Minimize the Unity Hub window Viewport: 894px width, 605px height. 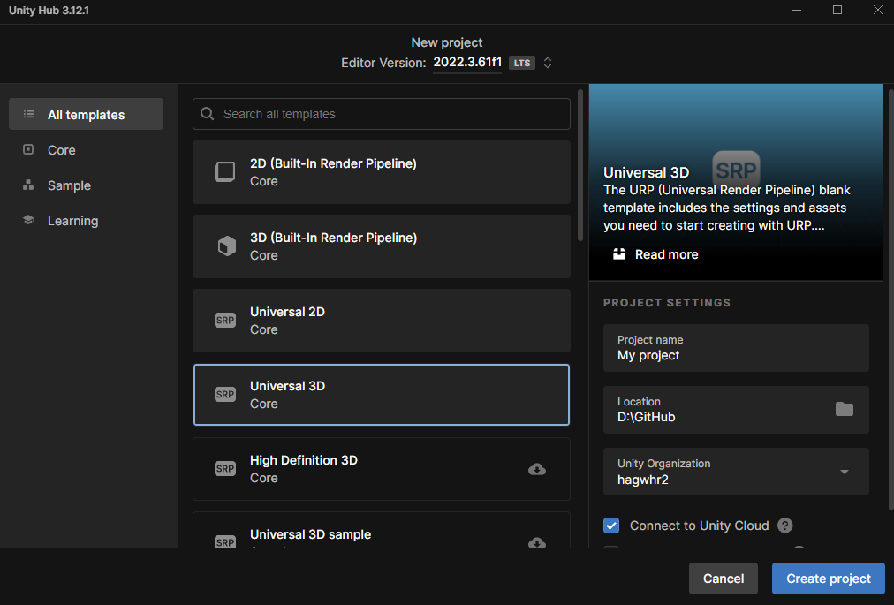pos(797,11)
